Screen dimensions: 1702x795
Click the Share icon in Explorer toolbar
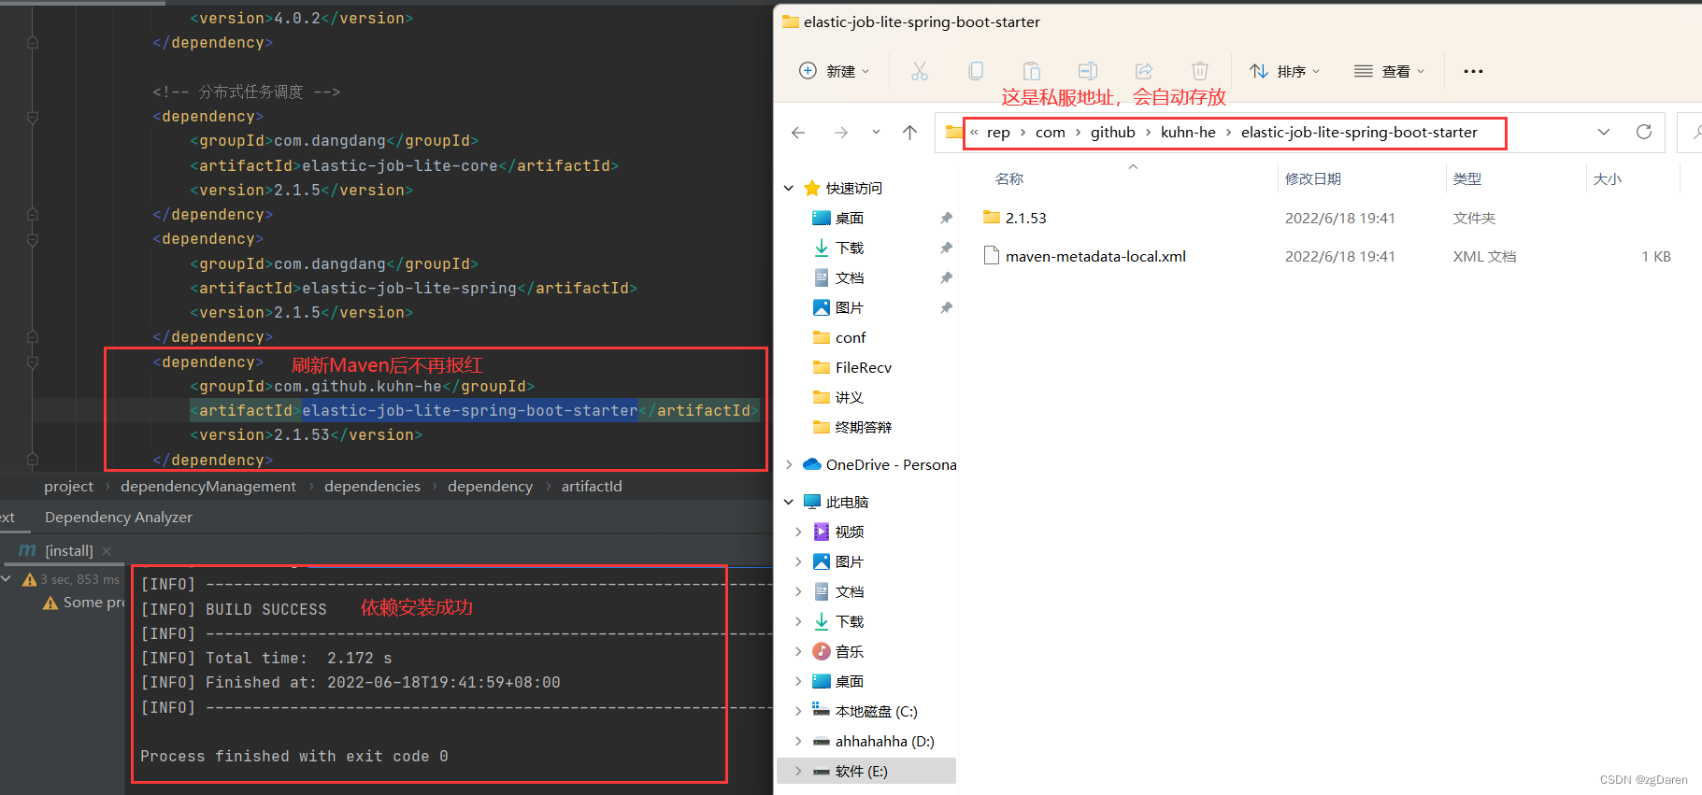coord(1144,71)
